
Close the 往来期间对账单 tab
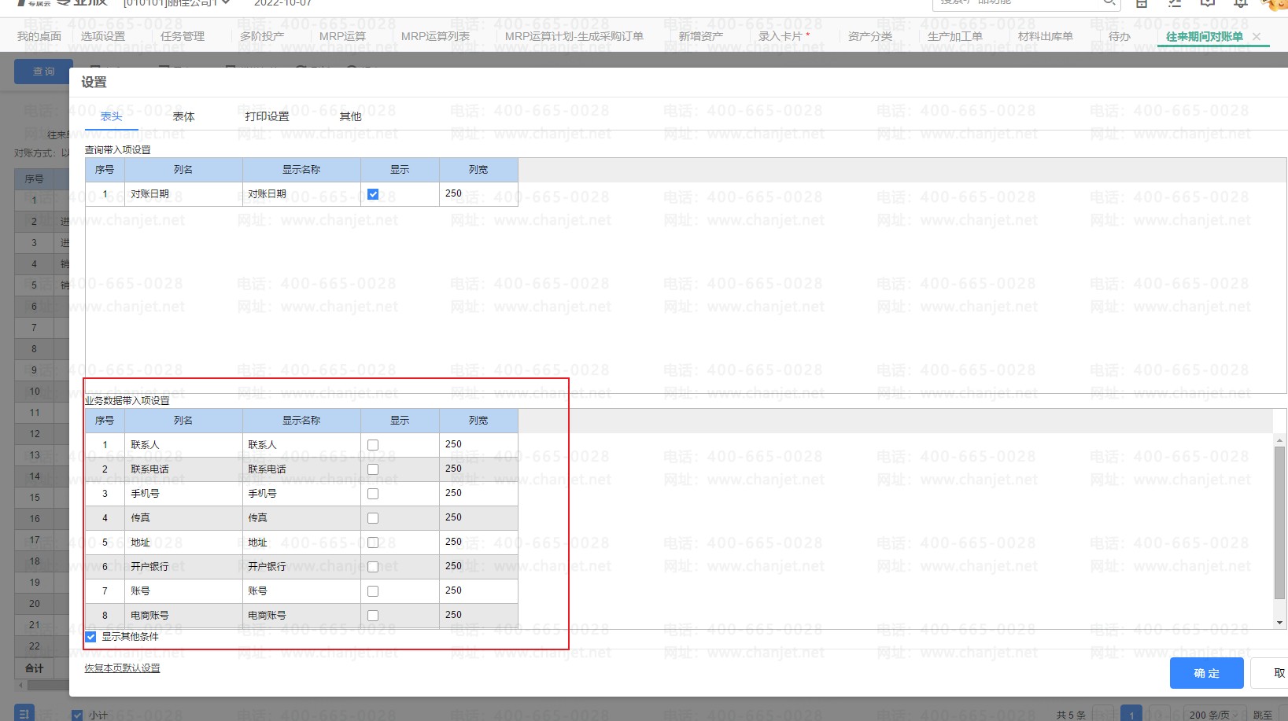pyautogui.click(x=1257, y=37)
